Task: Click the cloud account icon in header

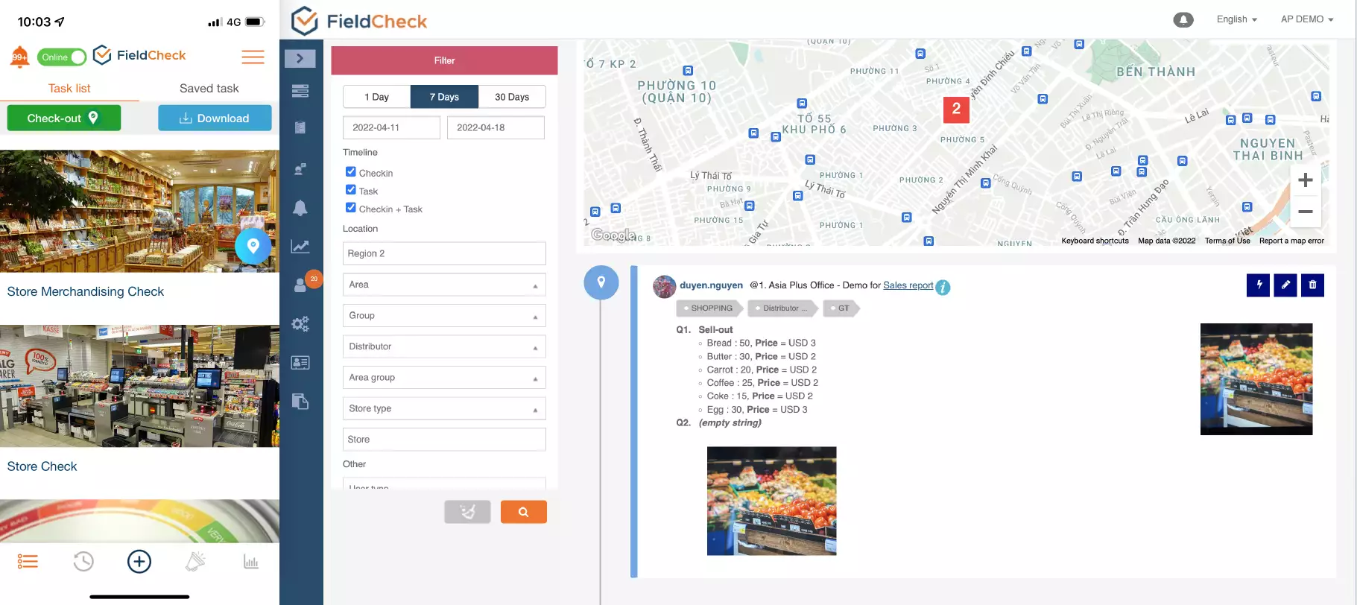Action: [x=1183, y=20]
